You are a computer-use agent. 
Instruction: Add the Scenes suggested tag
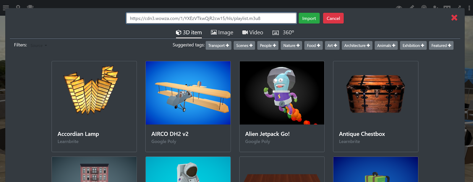point(244,45)
